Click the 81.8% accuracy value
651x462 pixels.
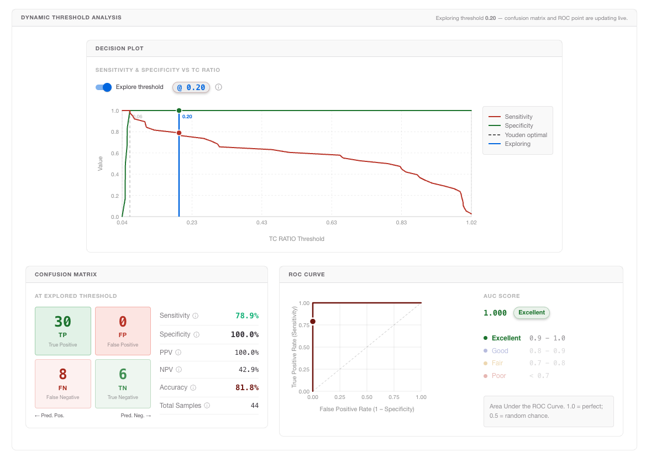click(x=247, y=388)
